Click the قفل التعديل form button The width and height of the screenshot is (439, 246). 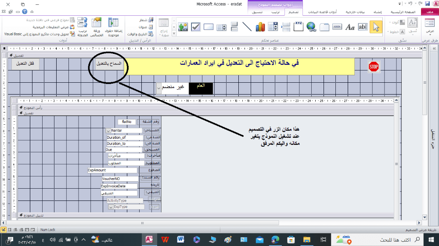pyautogui.click(x=25, y=64)
